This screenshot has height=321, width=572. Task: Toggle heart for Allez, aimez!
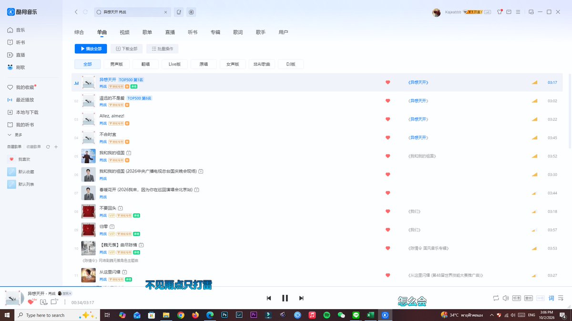[x=388, y=119]
